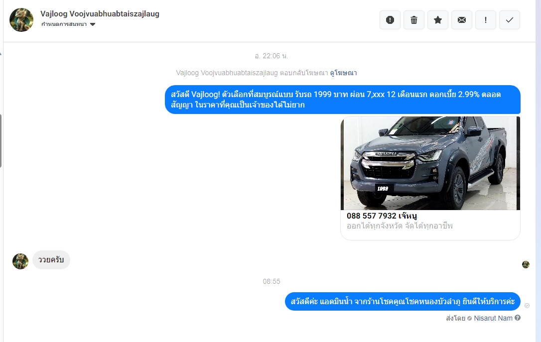Viewport: 541px width, 342px height.
Task: Open the ดูโฆษณา ad link
Action: 343,73
